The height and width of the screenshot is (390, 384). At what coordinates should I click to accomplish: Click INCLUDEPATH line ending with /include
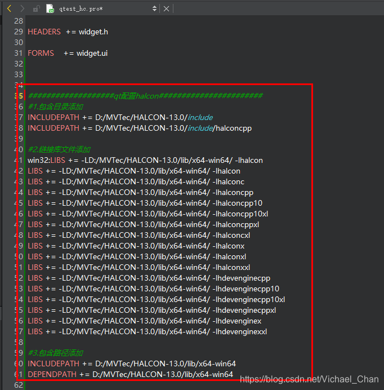tap(120, 117)
